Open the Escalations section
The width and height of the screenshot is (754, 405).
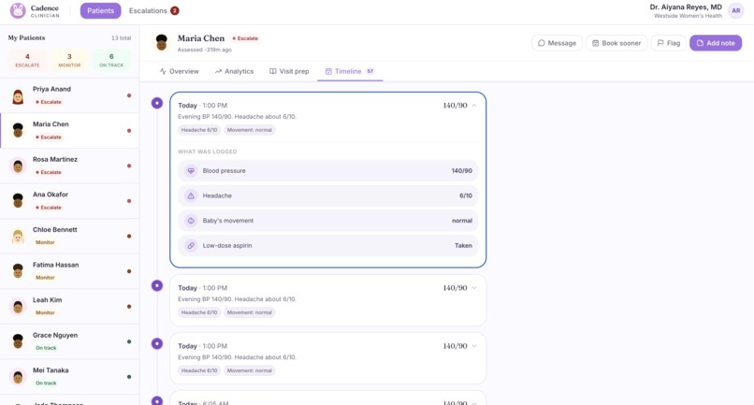point(153,10)
